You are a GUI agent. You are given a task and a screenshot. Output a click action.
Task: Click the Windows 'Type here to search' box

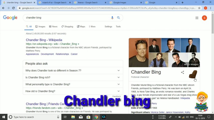34,117
